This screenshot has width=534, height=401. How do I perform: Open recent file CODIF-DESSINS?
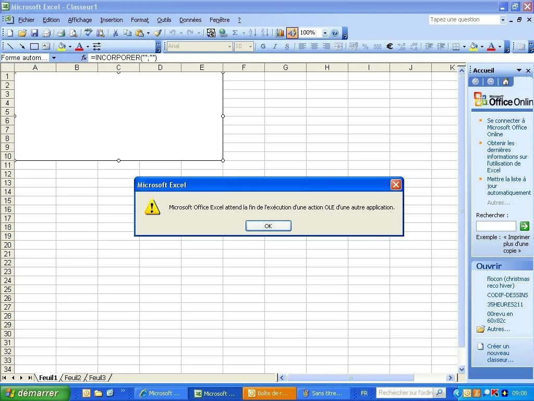tap(507, 295)
